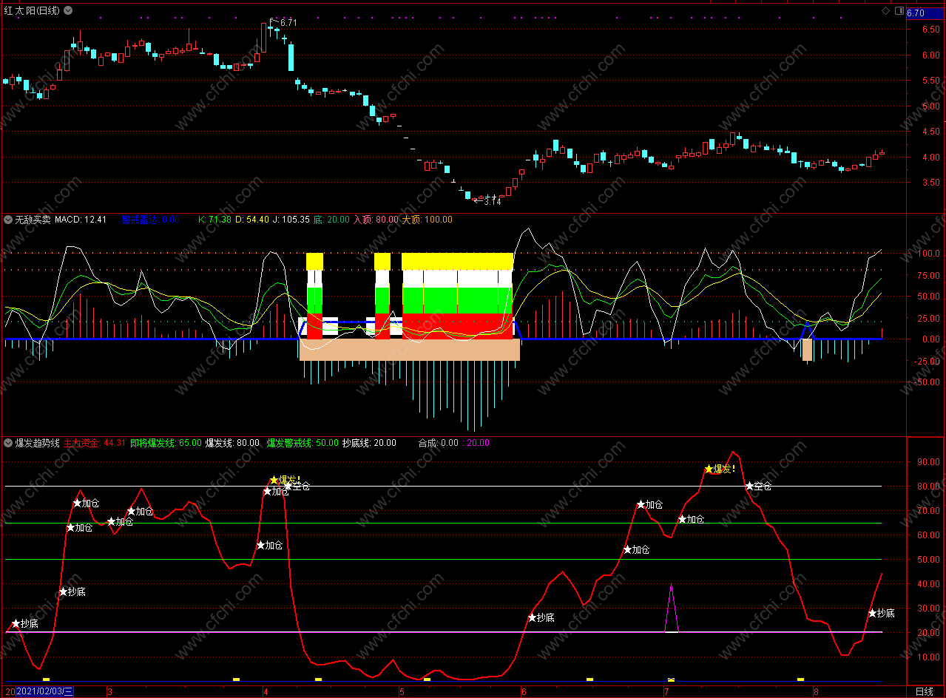Click the 空仓 star marker after month 7
Image resolution: width=946 pixels, height=698 pixels.
(749, 486)
